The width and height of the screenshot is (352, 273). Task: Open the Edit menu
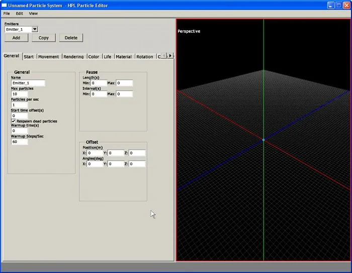pos(19,14)
